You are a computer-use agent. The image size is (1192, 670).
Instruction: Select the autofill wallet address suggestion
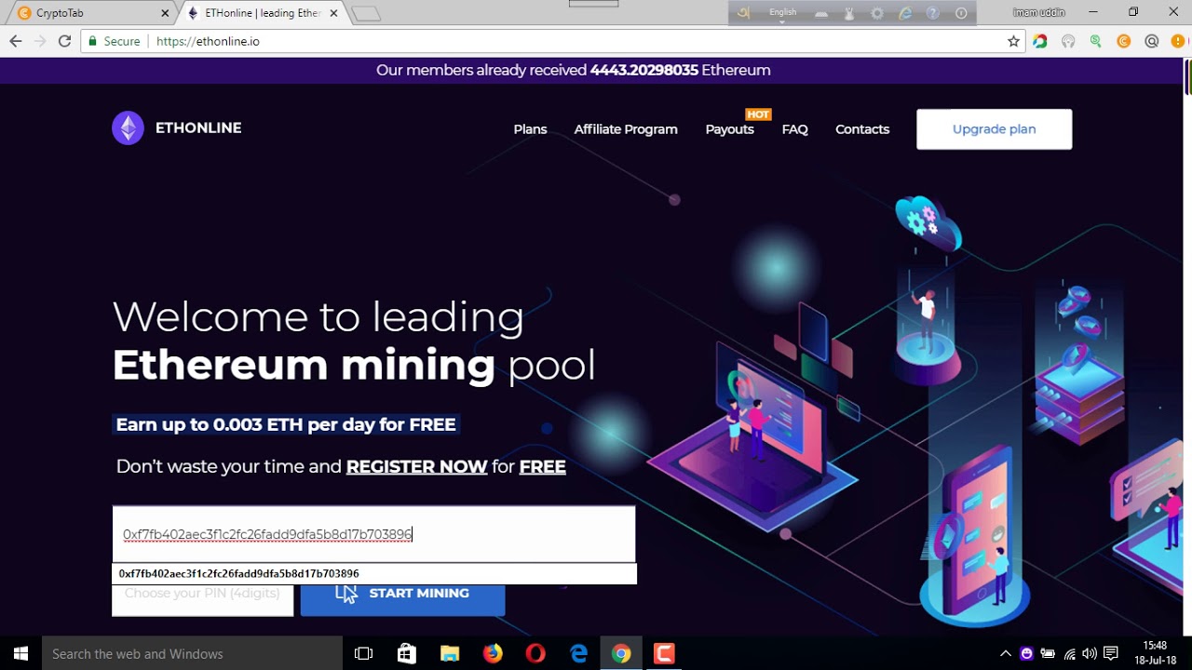(x=373, y=573)
